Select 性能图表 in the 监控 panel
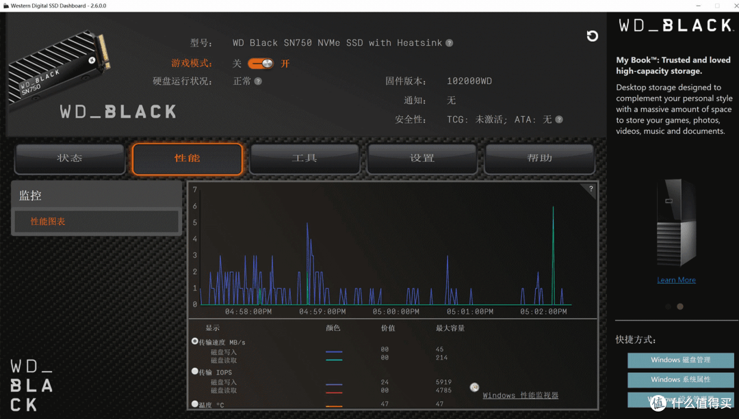Viewport: 739px width, 419px height. point(96,221)
